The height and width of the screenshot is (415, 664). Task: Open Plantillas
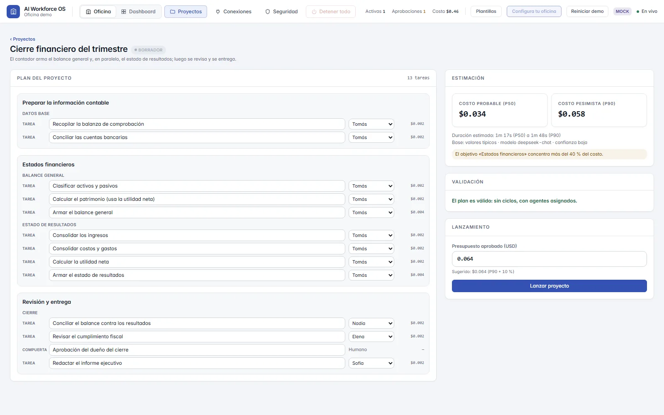point(486,11)
